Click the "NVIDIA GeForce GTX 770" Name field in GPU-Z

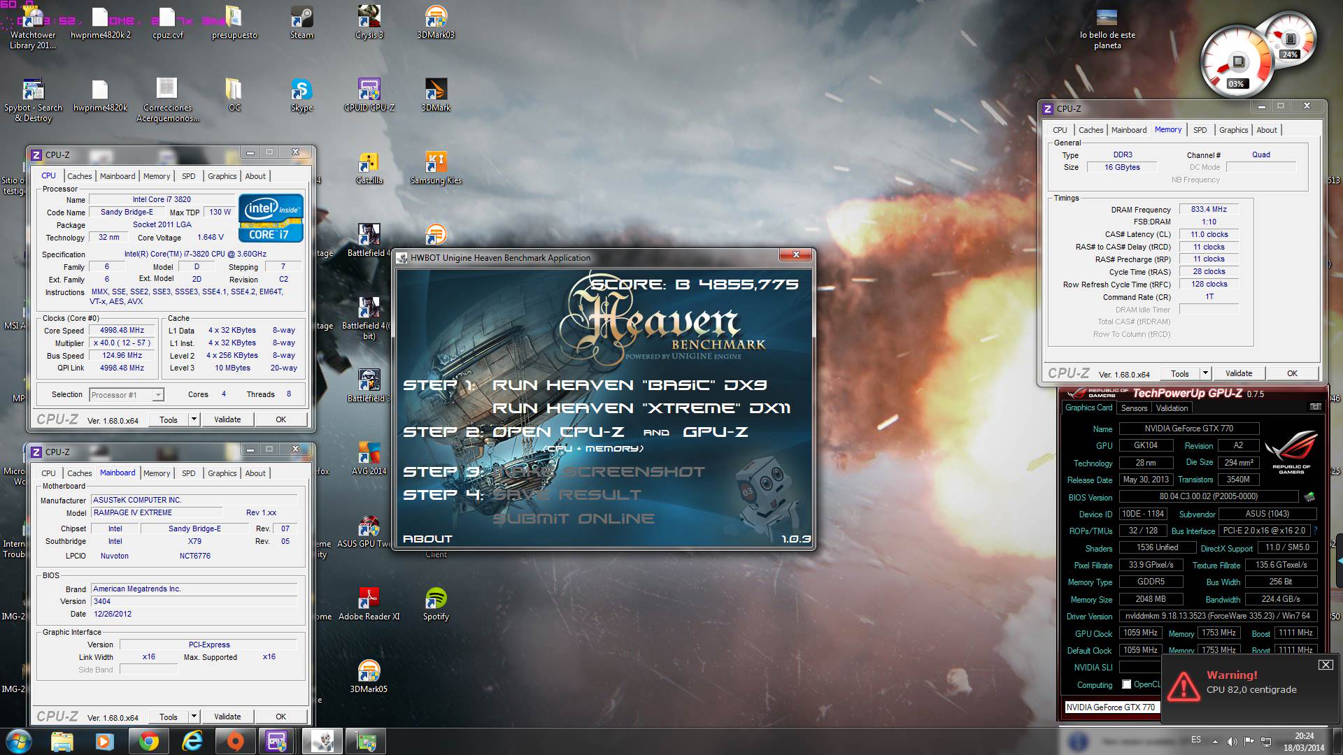click(1189, 429)
